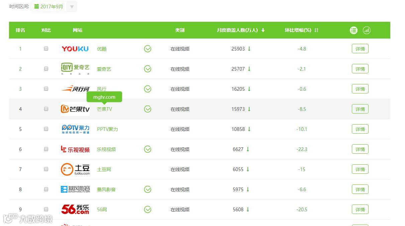
Task: Check the compare box for 优酷
Action: click(46, 49)
